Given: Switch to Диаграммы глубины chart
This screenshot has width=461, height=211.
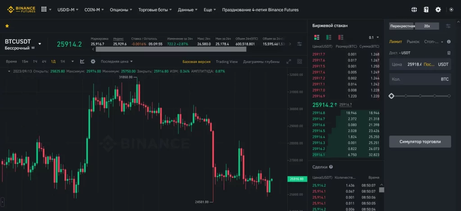Looking at the screenshot, I should [262, 62].
